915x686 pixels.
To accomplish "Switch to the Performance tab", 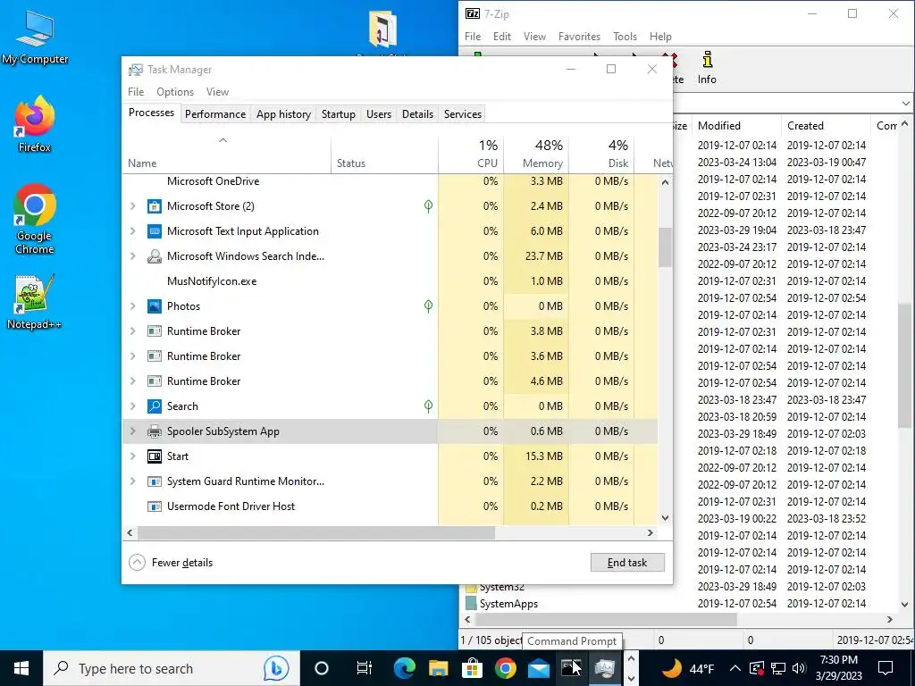I will pos(215,114).
